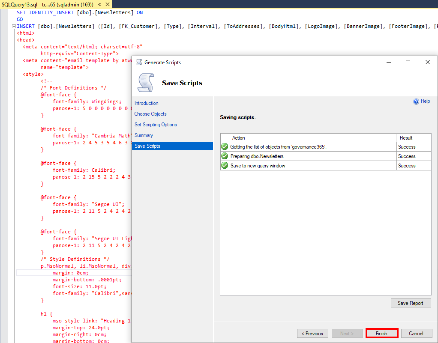Close the SQLQuery13.sql tab
Viewport: 438px width, 343px height.
coord(106,4)
